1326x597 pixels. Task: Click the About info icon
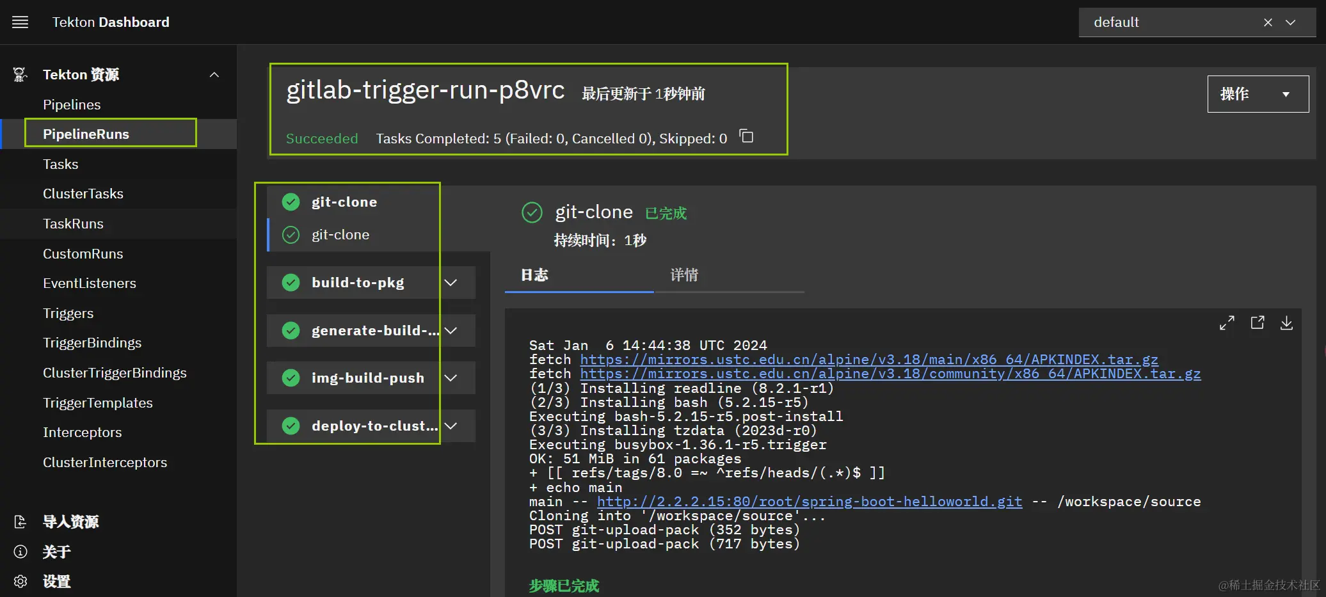[x=20, y=552]
